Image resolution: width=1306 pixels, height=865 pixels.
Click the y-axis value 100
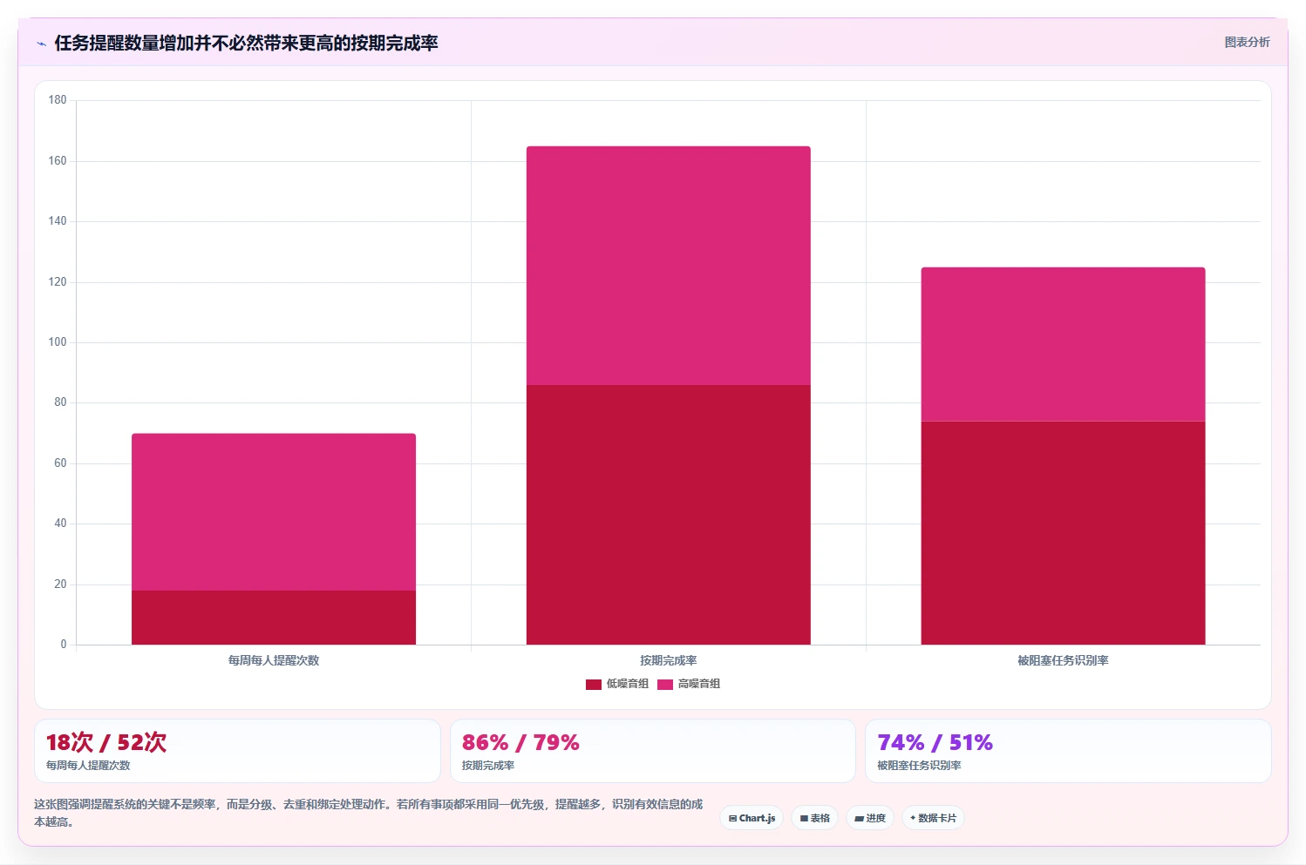coord(58,342)
